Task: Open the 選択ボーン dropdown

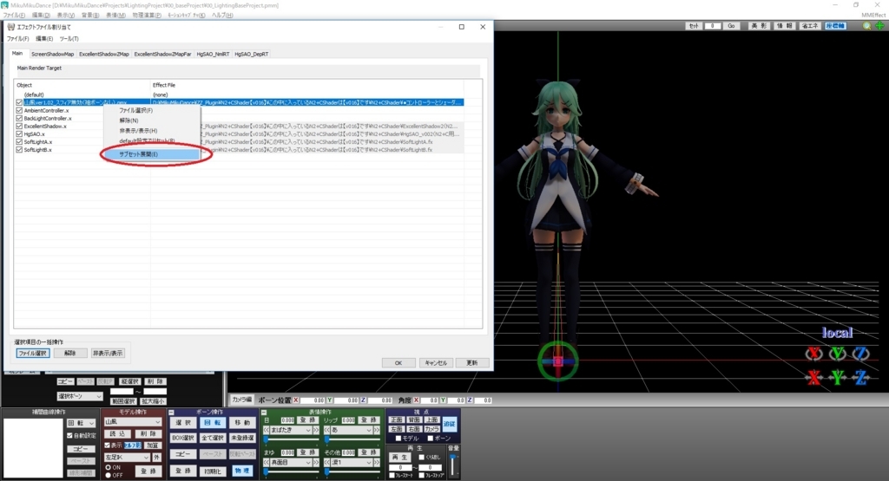Action: pos(80,396)
